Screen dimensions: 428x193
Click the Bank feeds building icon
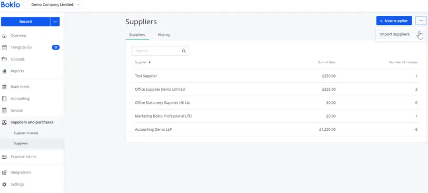pos(4,87)
